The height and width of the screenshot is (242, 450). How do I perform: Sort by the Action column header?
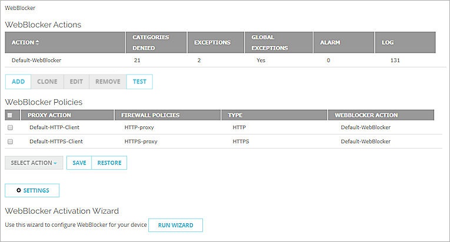(26, 43)
